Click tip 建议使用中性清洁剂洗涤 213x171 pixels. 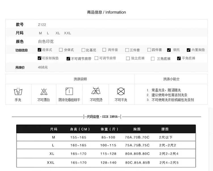tap(169, 95)
